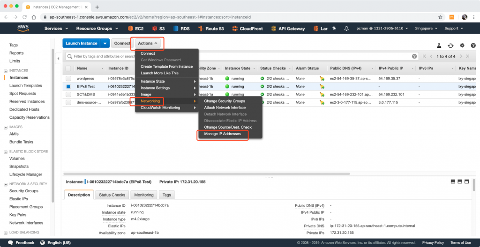Collapse the INSTANCES sidebar section
This screenshot has width=480, height=247.
click(6, 71)
